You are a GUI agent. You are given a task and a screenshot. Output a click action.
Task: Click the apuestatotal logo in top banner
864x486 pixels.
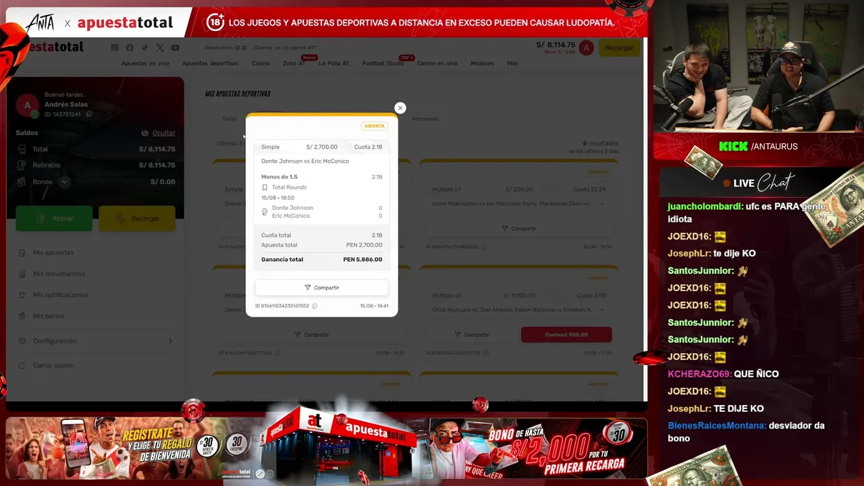point(125,23)
